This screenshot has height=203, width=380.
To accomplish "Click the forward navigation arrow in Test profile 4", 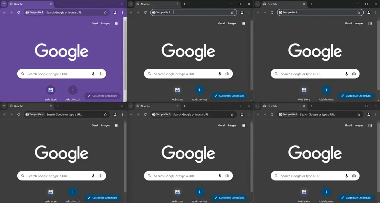I will tap(11, 114).
